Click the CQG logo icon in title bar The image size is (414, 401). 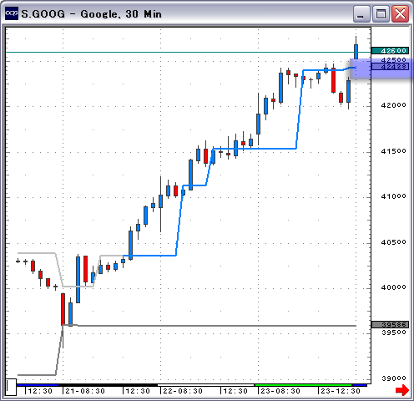pos(12,13)
